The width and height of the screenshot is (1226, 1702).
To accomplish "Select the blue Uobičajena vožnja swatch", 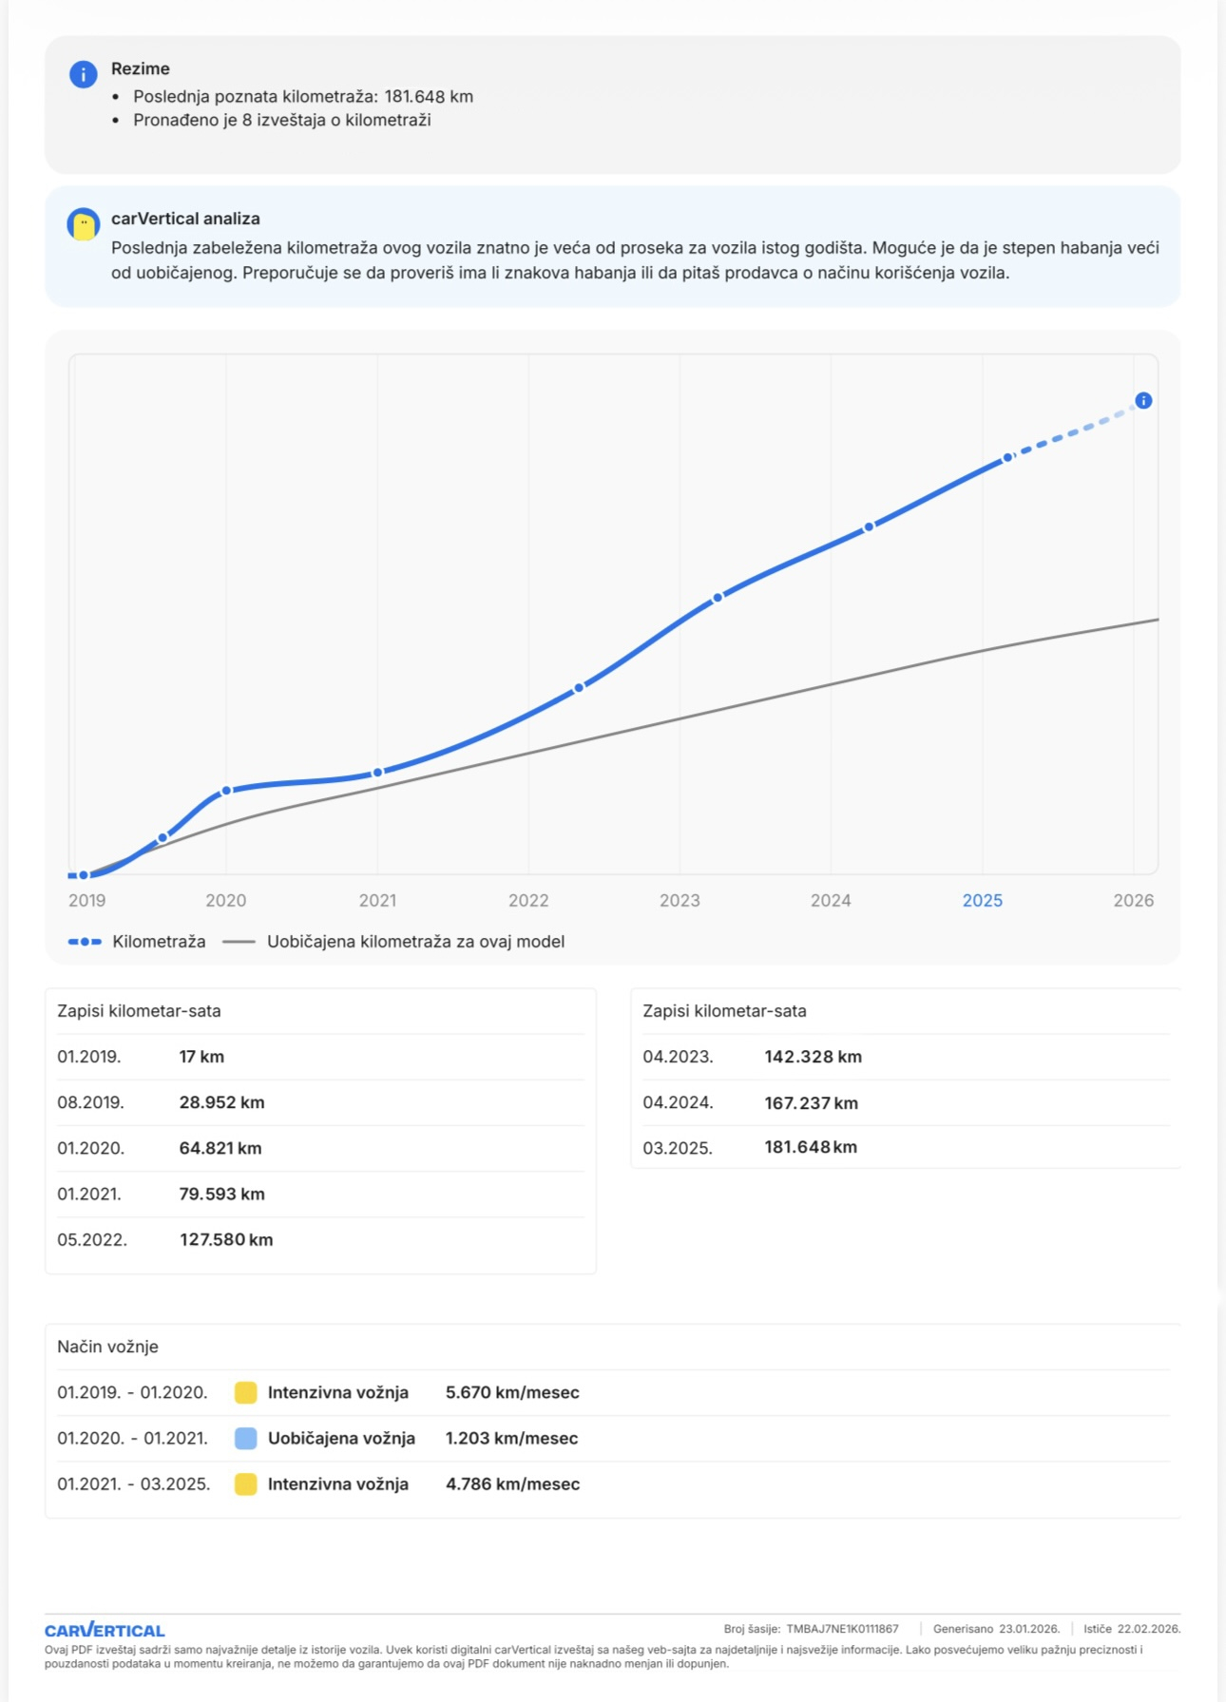I will click(x=245, y=1439).
